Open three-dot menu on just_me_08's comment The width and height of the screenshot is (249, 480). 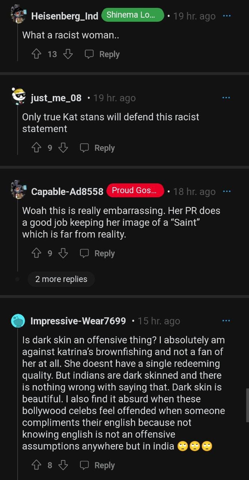(x=227, y=98)
